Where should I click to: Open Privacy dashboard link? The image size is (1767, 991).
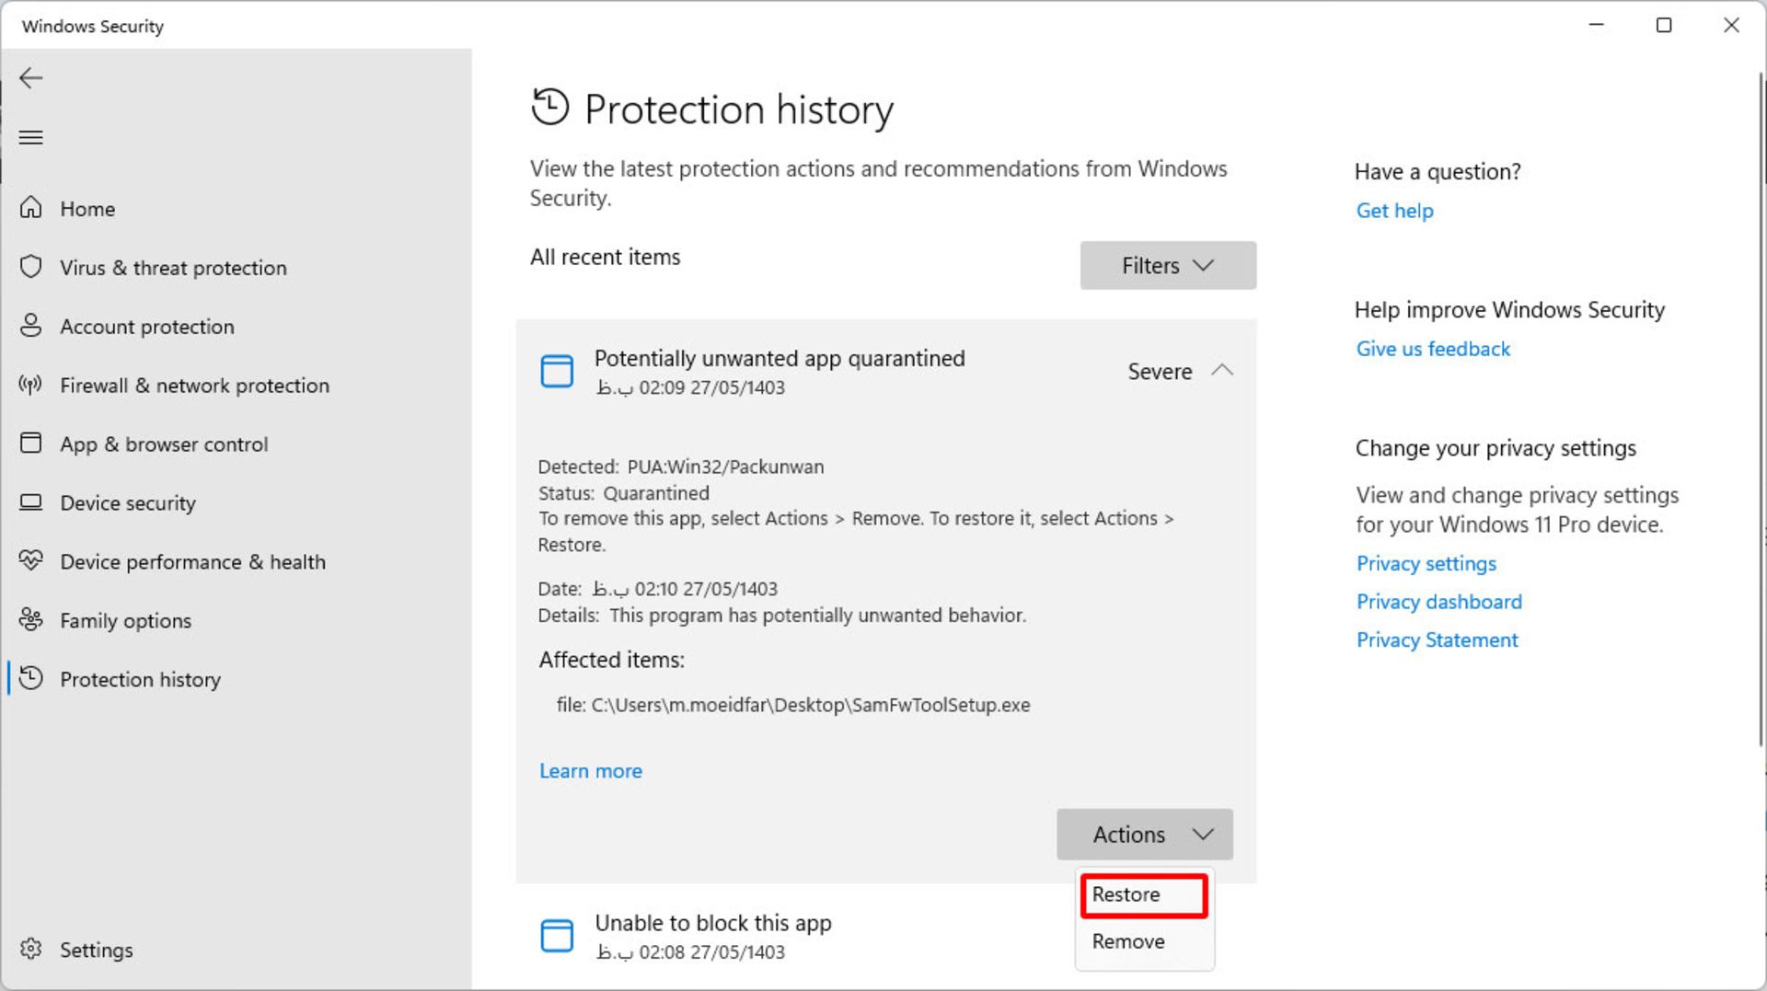click(x=1438, y=602)
